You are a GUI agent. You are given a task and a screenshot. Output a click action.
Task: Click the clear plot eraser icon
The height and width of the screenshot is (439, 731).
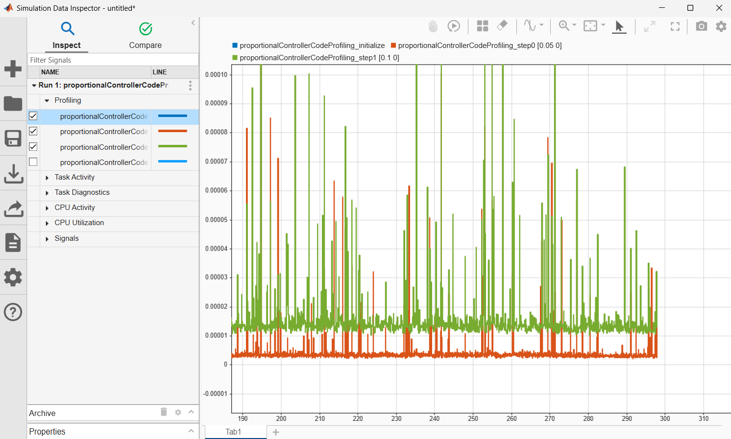pos(502,25)
